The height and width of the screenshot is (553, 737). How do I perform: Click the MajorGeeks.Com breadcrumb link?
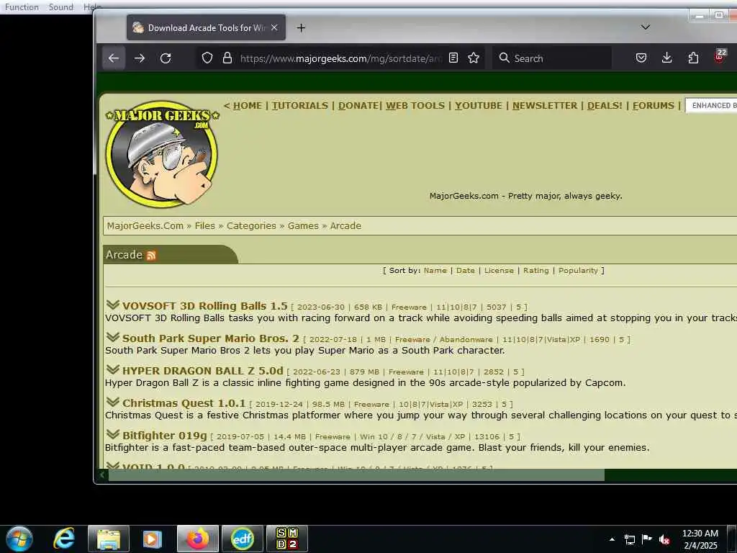tap(145, 225)
